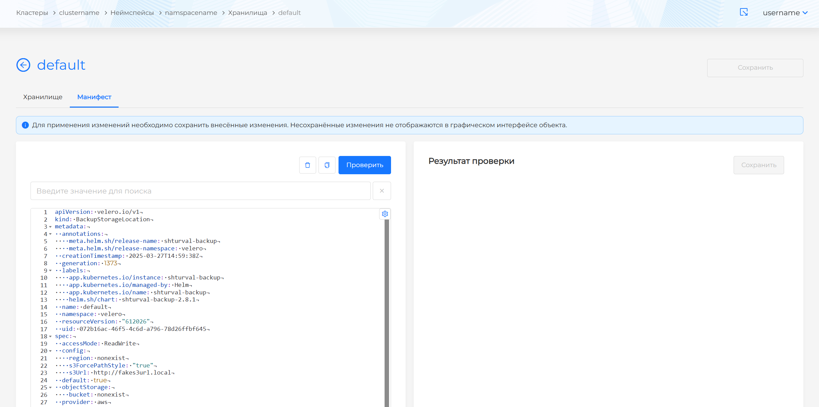Clear the manifest editor with trash icon
819x407 pixels.
point(307,165)
